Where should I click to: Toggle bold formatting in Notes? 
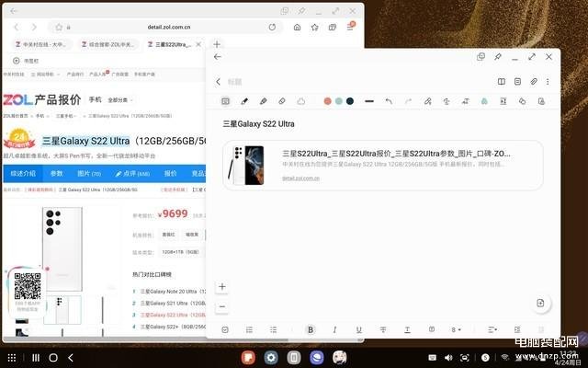click(x=311, y=329)
